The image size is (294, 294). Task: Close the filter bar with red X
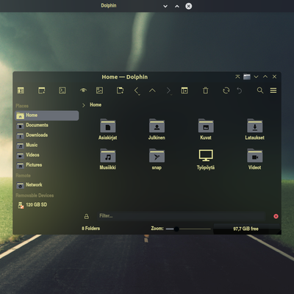point(276,216)
